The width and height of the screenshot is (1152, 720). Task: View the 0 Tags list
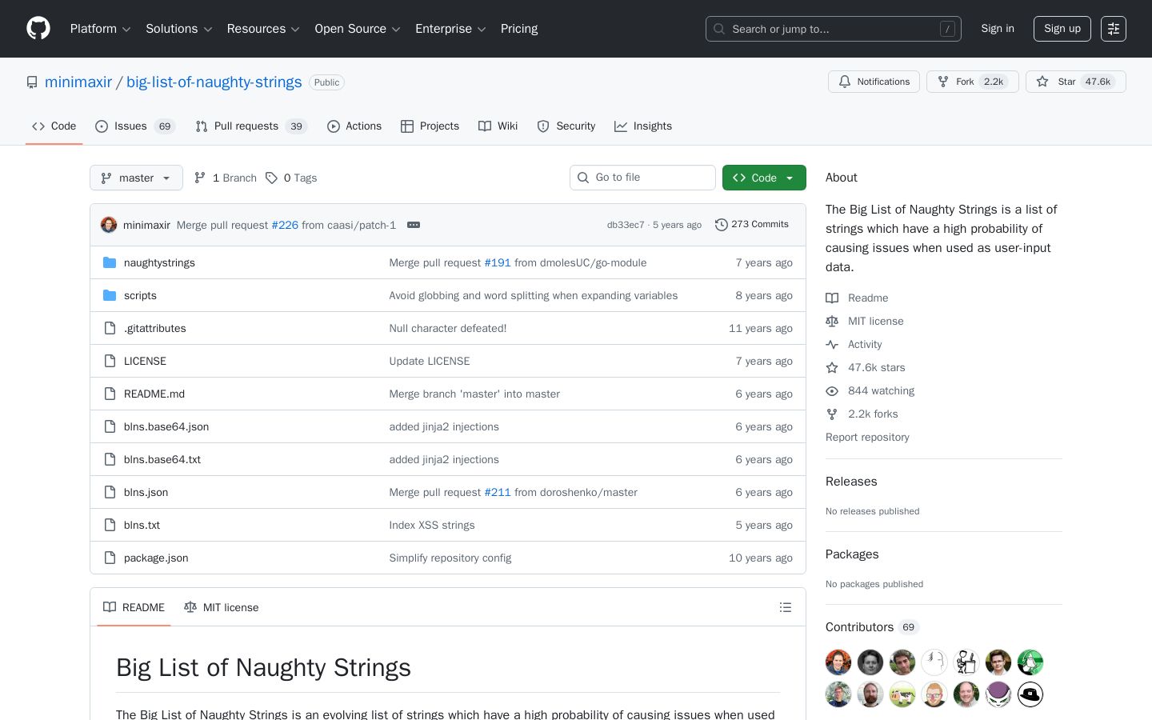[x=291, y=178]
